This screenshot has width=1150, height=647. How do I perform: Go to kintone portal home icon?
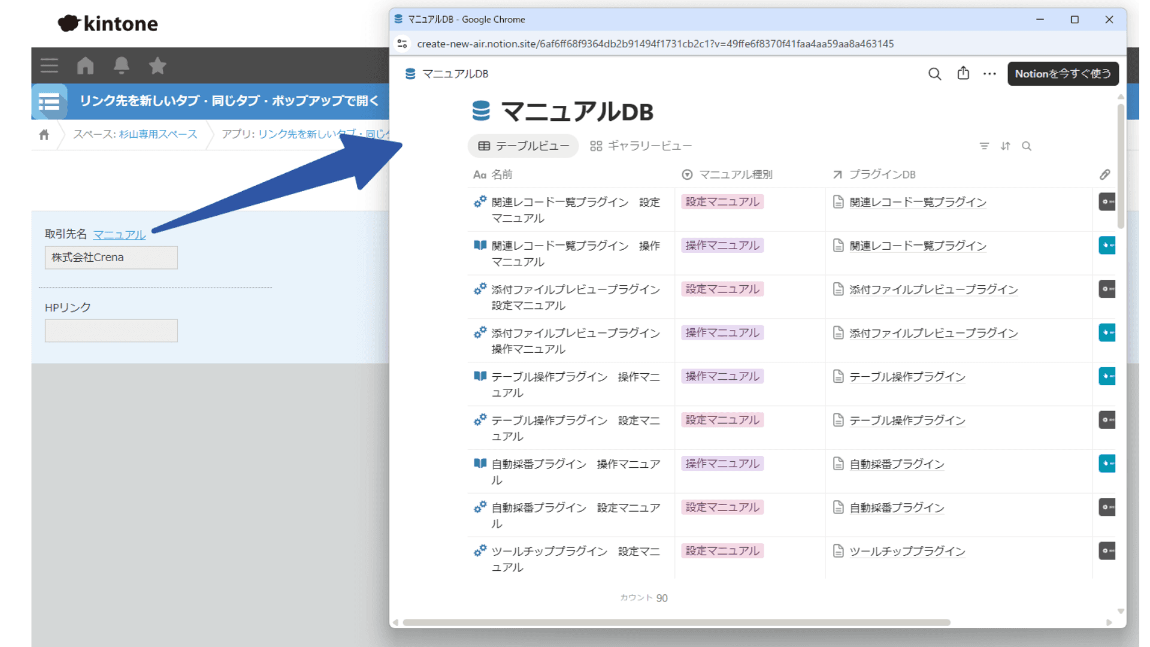[x=86, y=65]
